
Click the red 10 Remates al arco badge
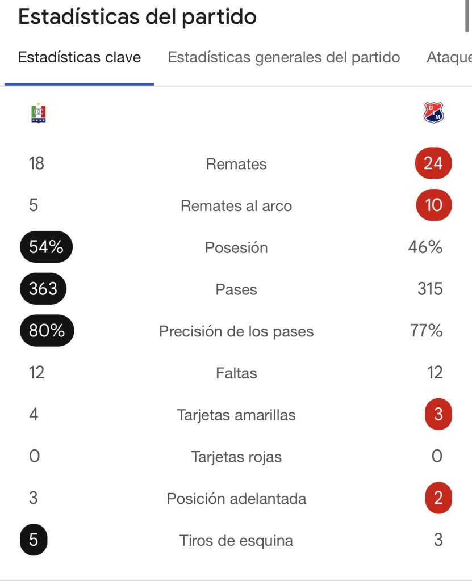433,205
